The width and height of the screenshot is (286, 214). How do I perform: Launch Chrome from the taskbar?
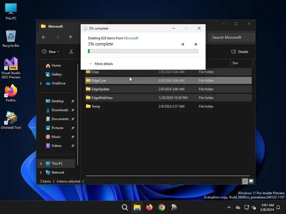coord(162,207)
